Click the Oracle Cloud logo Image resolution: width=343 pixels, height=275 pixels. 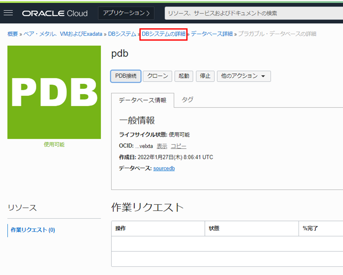(x=55, y=13)
